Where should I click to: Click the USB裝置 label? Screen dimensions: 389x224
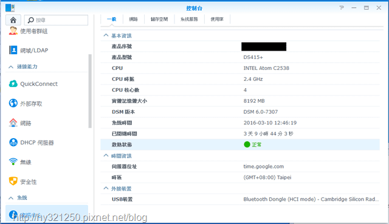[122, 199]
